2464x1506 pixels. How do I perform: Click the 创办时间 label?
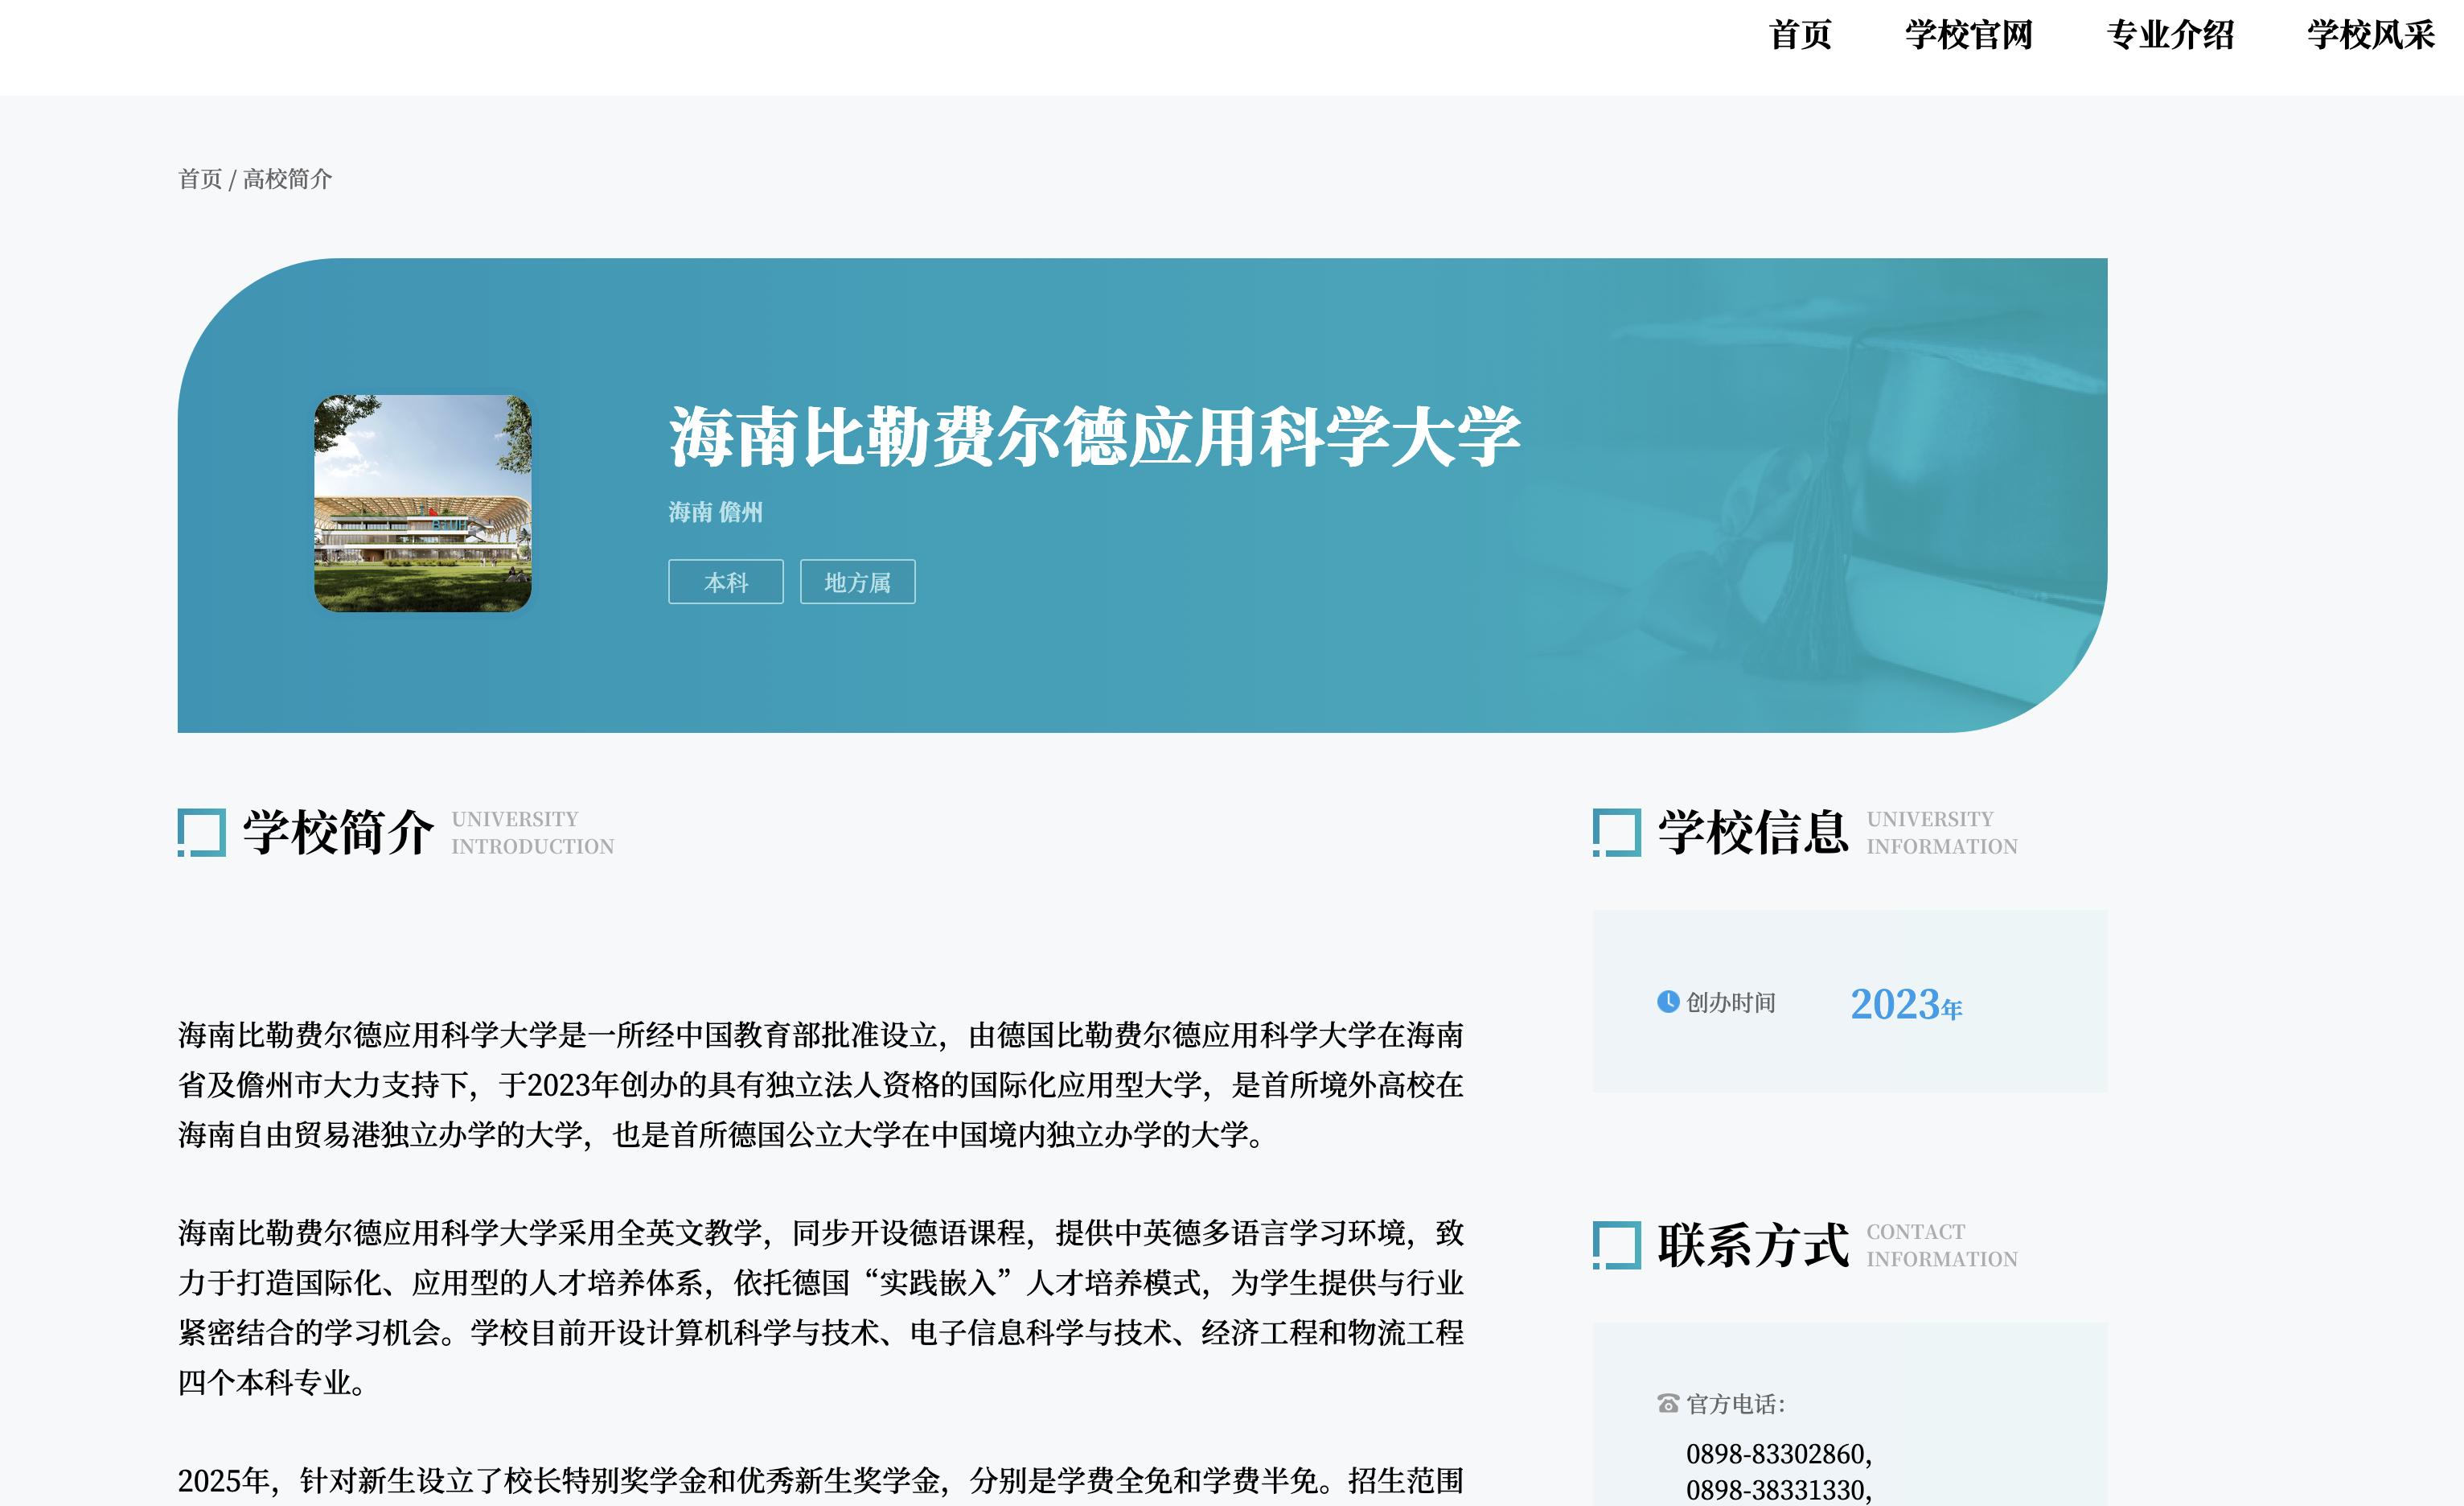[1731, 1002]
